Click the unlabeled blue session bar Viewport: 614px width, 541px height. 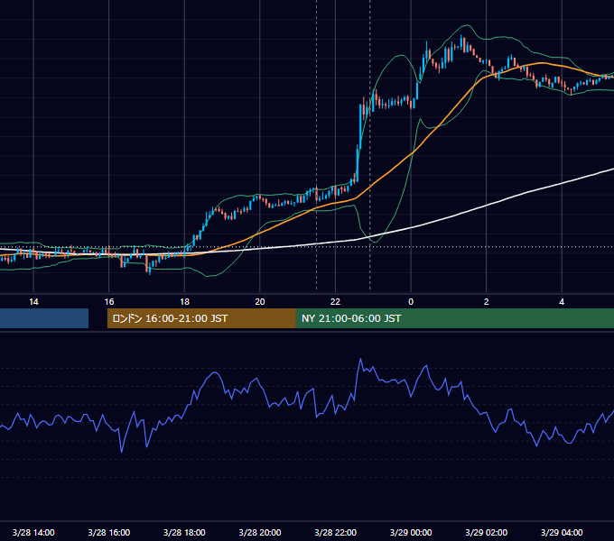44,318
